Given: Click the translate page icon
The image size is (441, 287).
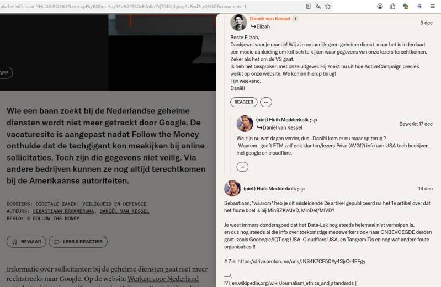Looking at the screenshot, I should click(318, 6).
